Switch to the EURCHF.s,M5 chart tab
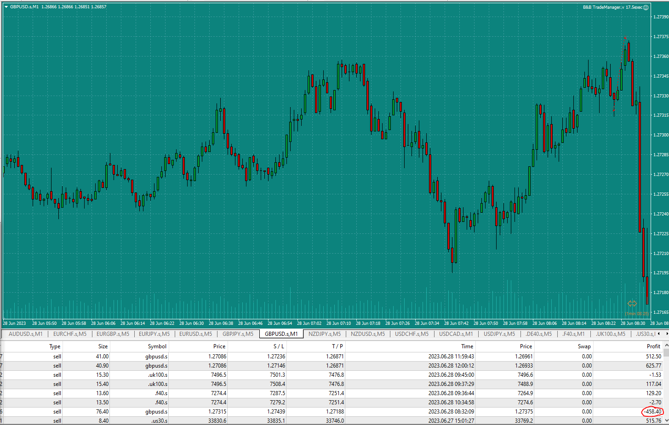 (x=70, y=334)
